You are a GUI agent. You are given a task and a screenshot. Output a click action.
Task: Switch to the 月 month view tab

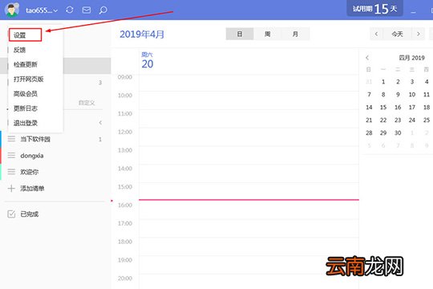point(295,34)
